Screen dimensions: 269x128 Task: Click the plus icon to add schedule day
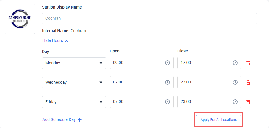tap(80, 120)
